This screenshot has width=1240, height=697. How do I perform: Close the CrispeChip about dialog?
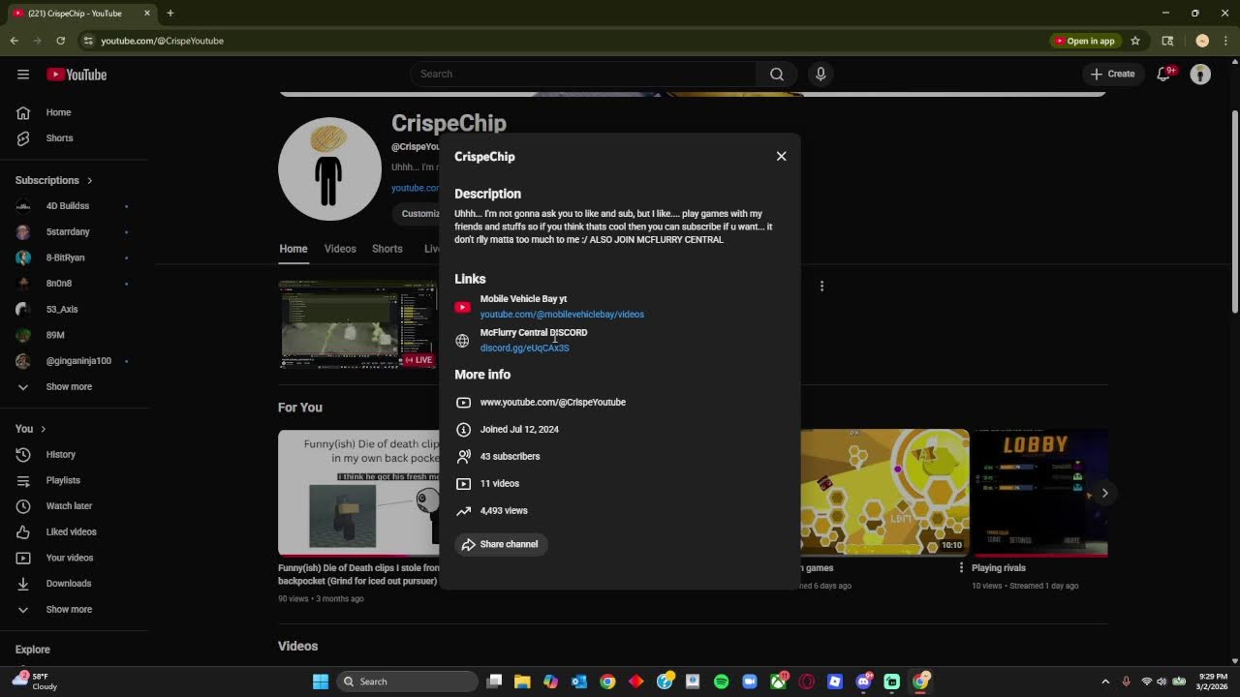(x=781, y=156)
